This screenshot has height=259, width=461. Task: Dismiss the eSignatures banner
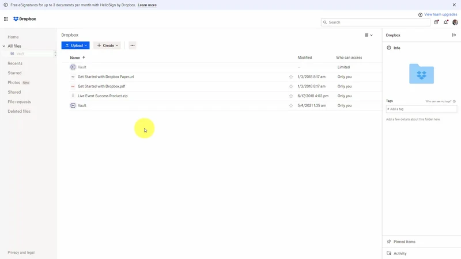click(x=454, y=5)
